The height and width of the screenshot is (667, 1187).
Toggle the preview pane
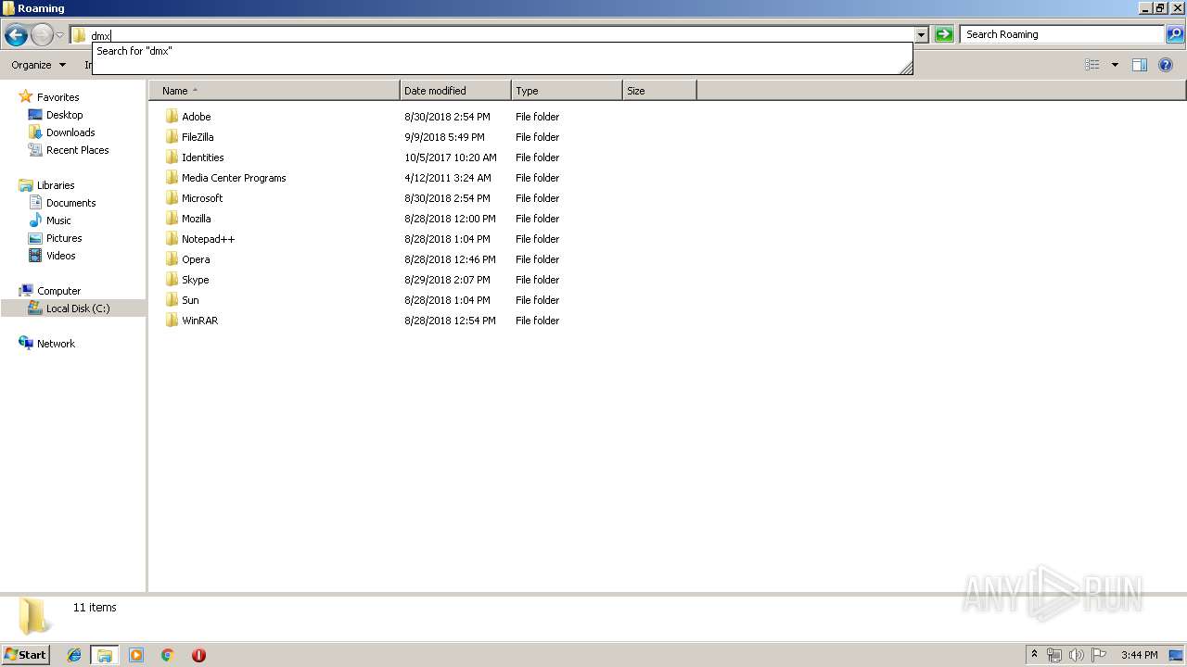coord(1140,65)
